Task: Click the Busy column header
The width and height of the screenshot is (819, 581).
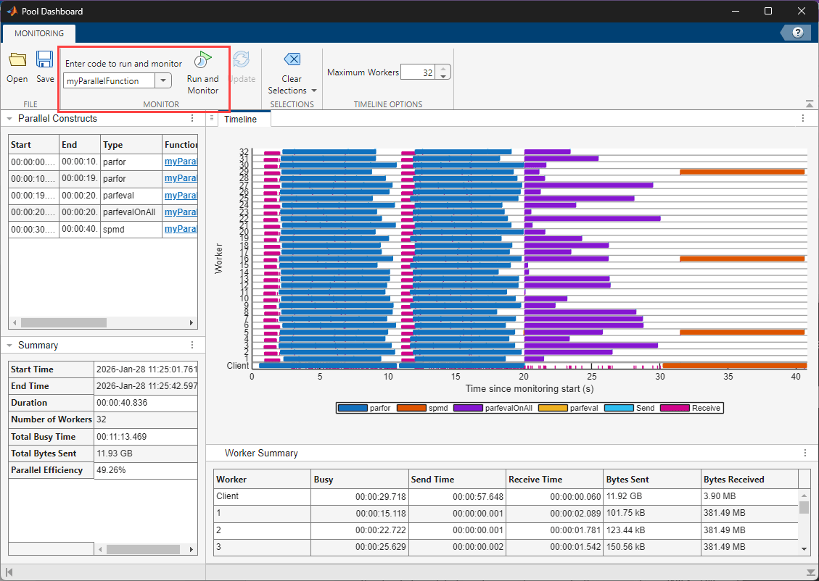Action: 359,480
